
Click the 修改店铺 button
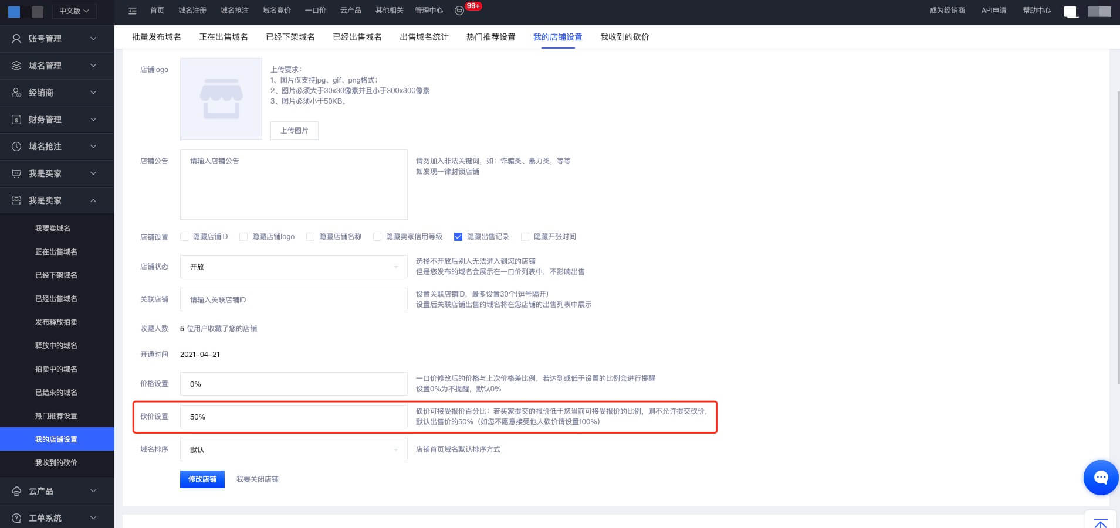[x=202, y=479]
